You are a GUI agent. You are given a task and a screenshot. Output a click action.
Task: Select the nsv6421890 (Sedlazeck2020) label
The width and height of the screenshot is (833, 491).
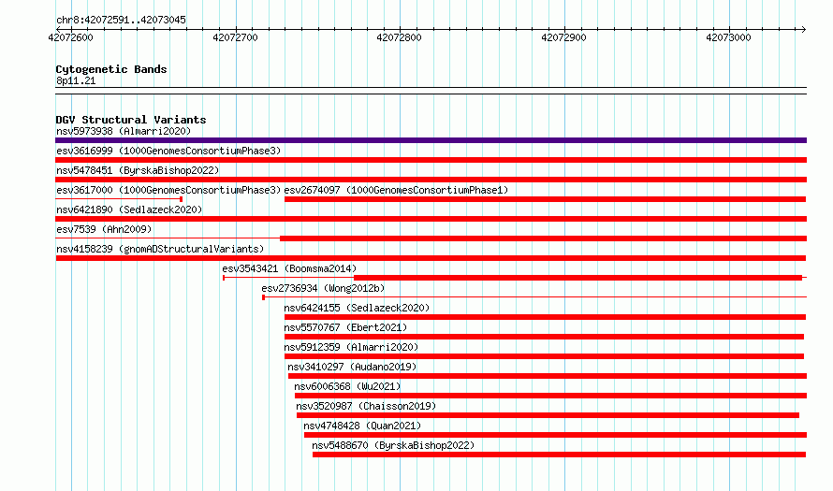pyautogui.click(x=129, y=209)
